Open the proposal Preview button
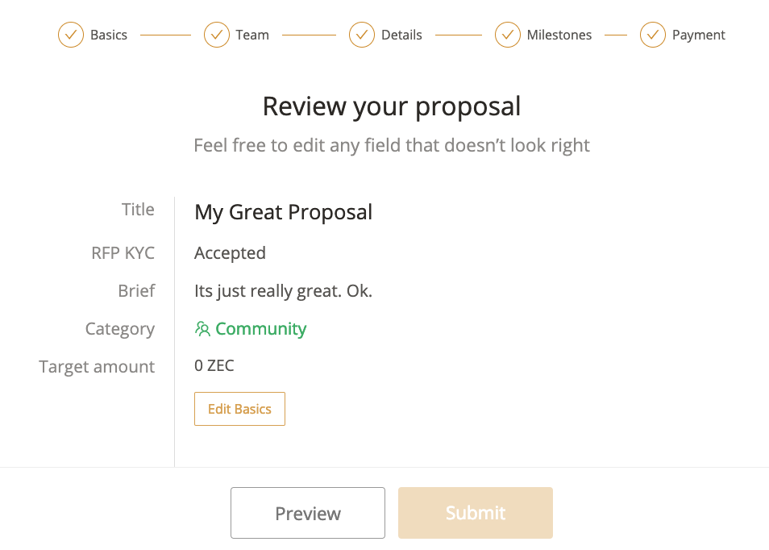The width and height of the screenshot is (769, 550). (x=308, y=513)
